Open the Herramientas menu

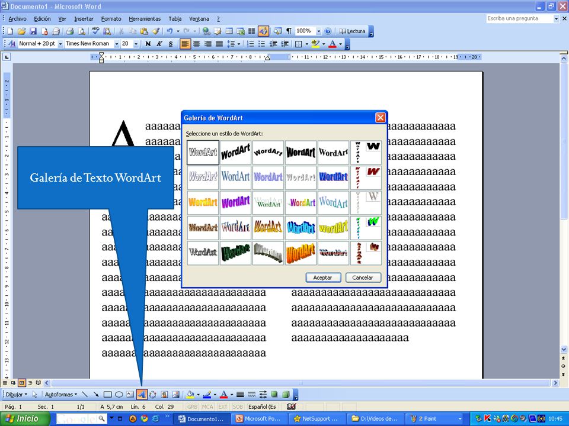tap(145, 19)
